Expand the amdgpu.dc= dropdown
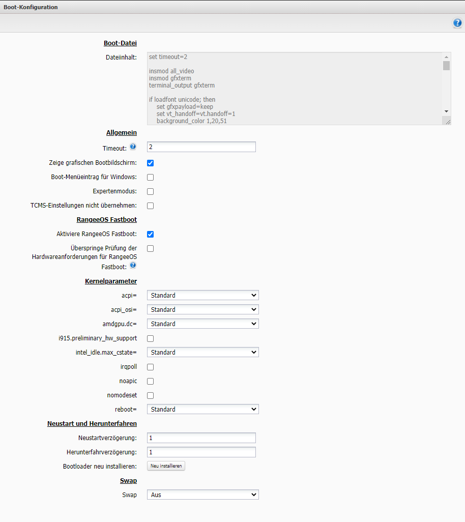This screenshot has height=522, width=465. [202, 324]
